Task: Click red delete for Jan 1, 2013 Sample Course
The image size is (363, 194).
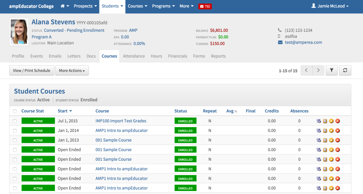Action: tap(338, 140)
